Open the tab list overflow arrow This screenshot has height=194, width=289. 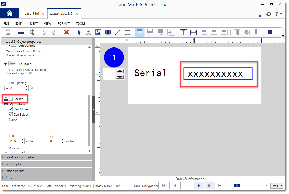click(260, 16)
